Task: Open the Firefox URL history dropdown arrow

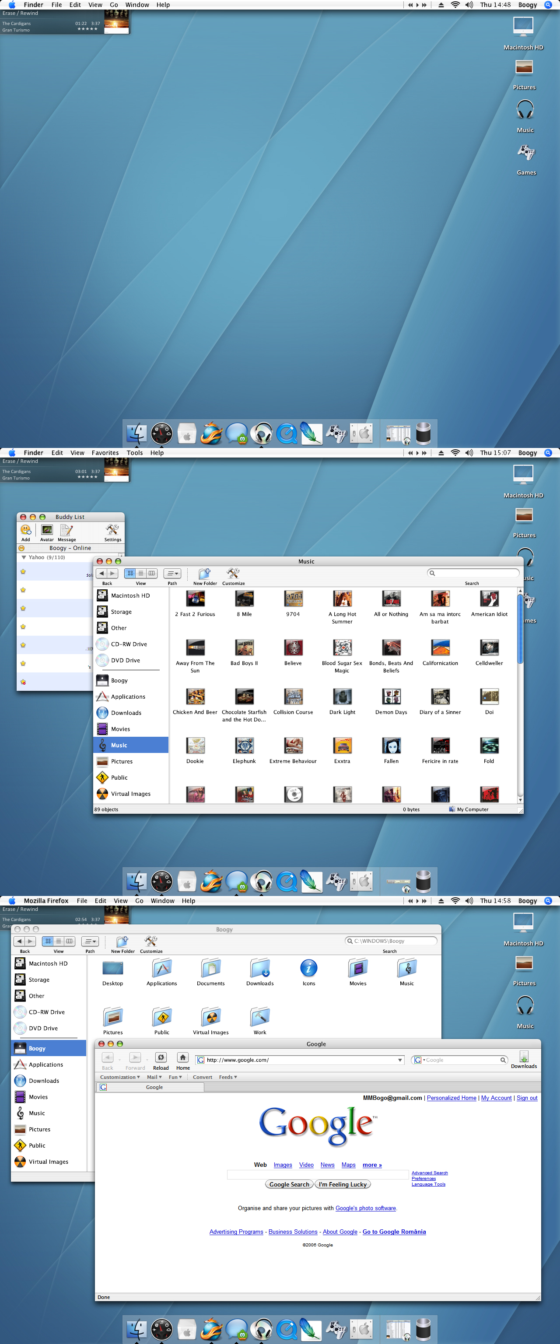Action: coord(400,1060)
